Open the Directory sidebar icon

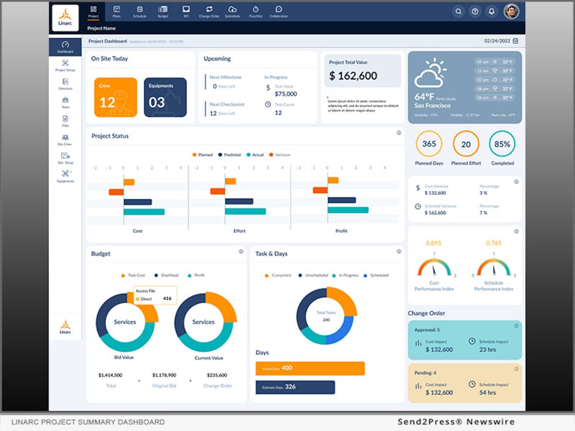pyautogui.click(x=66, y=84)
